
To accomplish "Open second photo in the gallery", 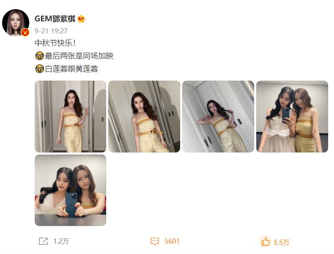I will tap(144, 117).
